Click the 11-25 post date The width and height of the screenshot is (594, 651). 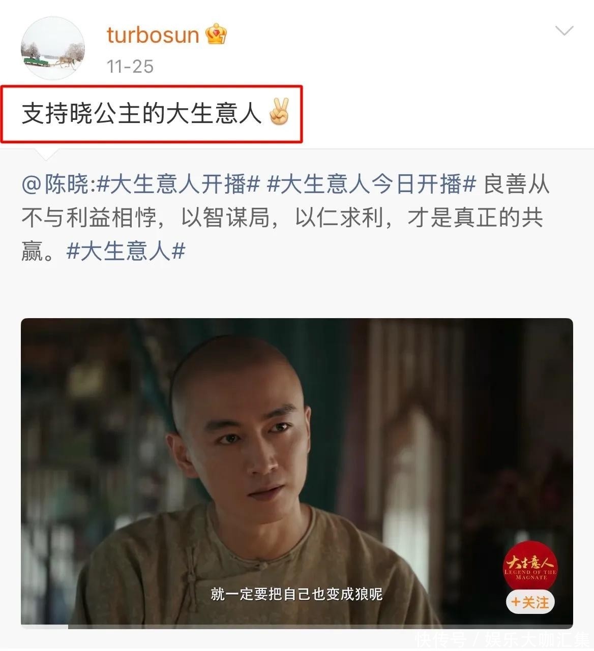pos(130,66)
